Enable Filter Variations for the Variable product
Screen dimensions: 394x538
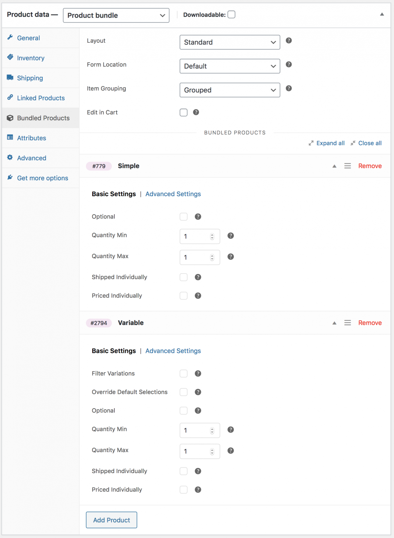tap(183, 373)
